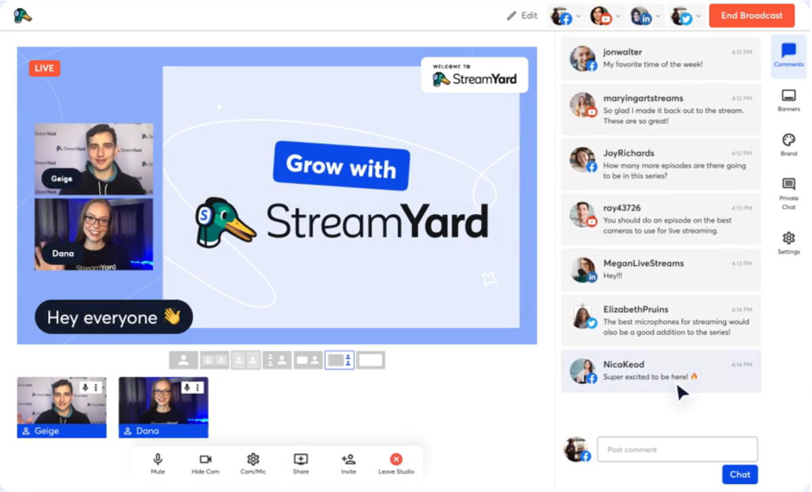
Task: Click the Hey everyone banner on stage
Action: pos(114,317)
